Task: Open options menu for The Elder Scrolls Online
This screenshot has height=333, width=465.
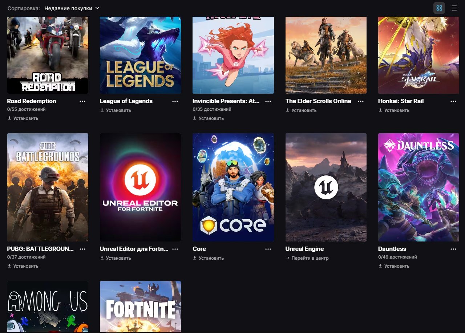Action: click(361, 101)
